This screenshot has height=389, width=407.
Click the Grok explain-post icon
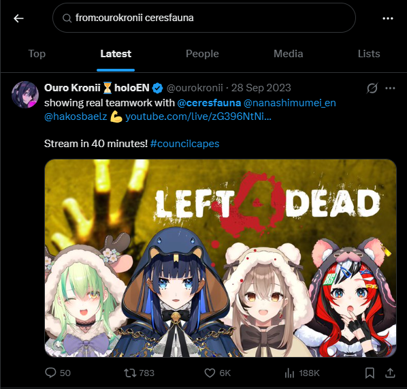click(x=372, y=88)
